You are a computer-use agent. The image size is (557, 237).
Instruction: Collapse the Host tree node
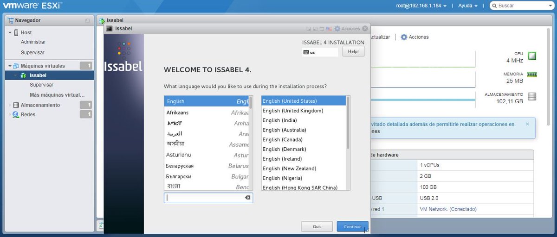[x=10, y=33]
